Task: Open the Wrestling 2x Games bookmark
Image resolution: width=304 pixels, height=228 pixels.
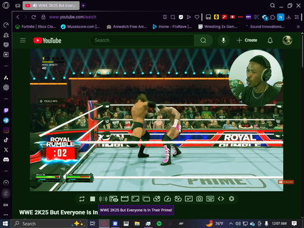Action: [218, 27]
